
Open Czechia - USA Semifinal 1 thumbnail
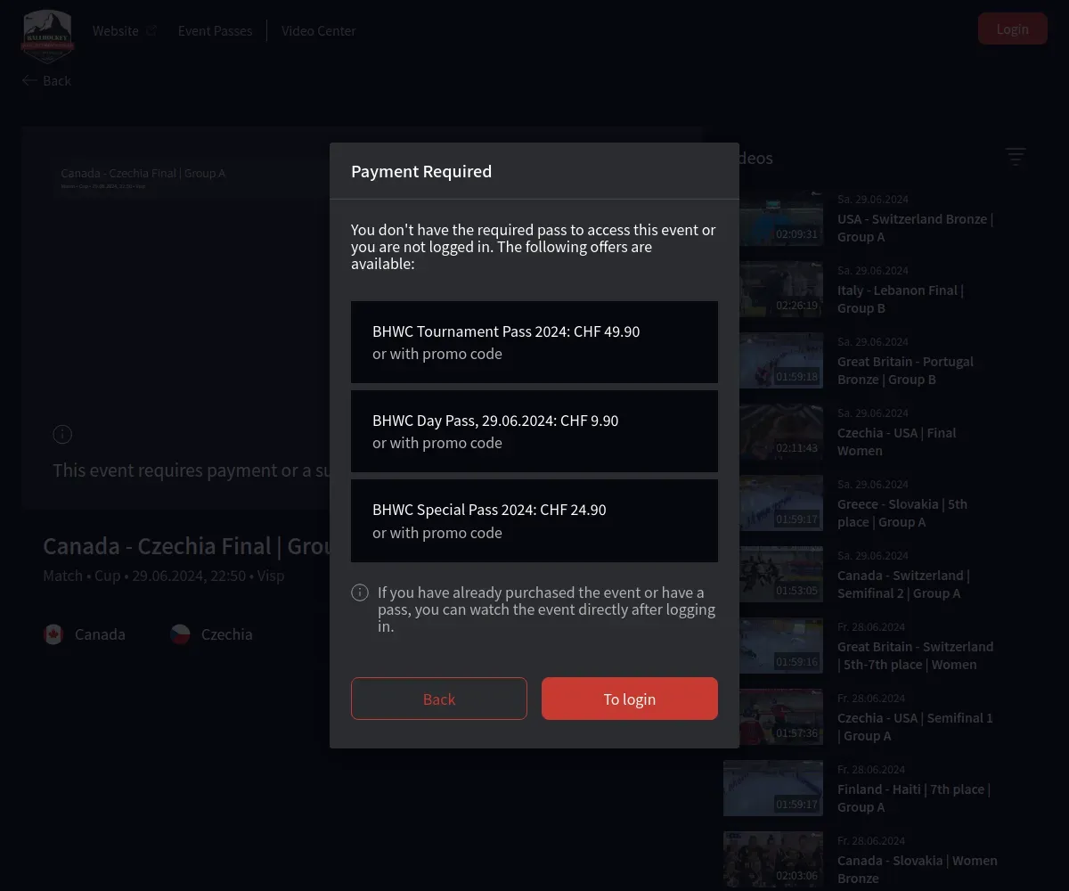click(781, 717)
